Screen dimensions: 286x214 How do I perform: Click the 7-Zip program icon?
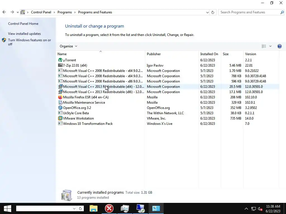[60, 65]
